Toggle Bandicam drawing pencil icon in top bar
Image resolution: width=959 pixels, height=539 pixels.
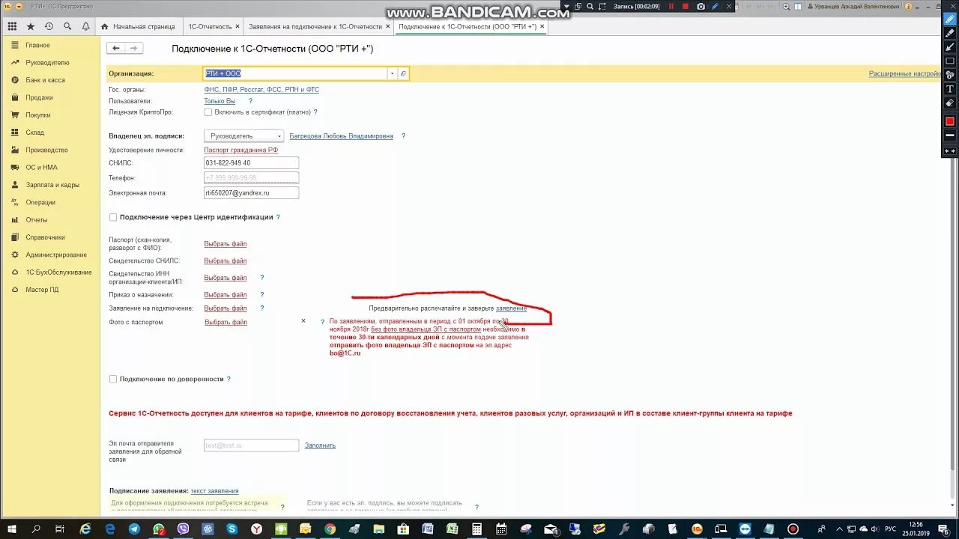(716, 6)
